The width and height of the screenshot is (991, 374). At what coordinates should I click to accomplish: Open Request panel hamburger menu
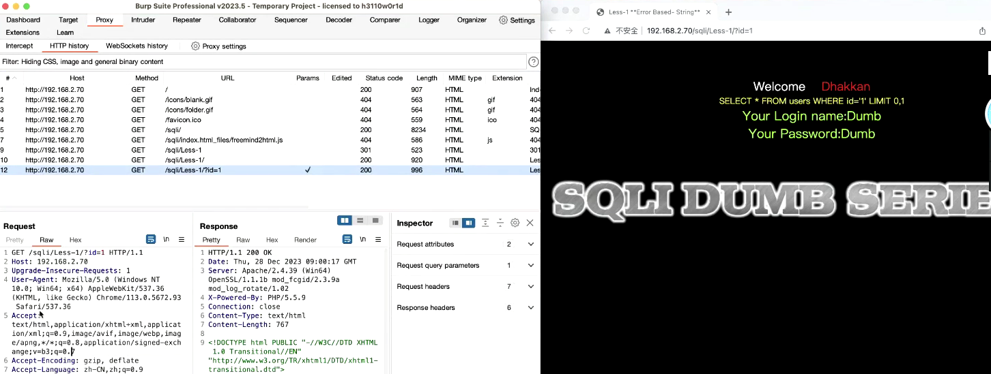pyautogui.click(x=182, y=240)
